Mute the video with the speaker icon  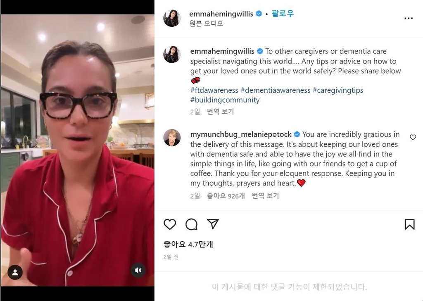138,270
